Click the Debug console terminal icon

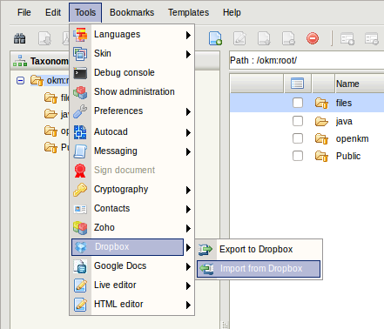(x=80, y=73)
